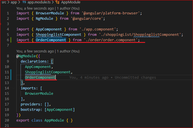Image resolution: width=193 pixels, height=128 pixels.
Task: Click the class keyword on line 20
Action: click(37, 120)
